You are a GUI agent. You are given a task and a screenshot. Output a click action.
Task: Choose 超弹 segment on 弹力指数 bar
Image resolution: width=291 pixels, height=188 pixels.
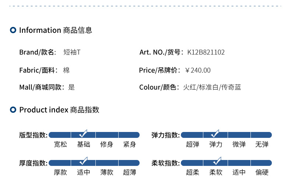pos(192,135)
